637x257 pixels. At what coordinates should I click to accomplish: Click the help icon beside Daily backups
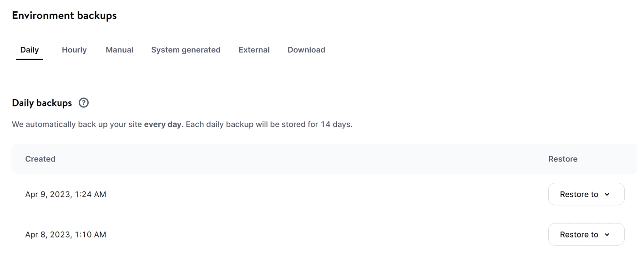tap(84, 103)
